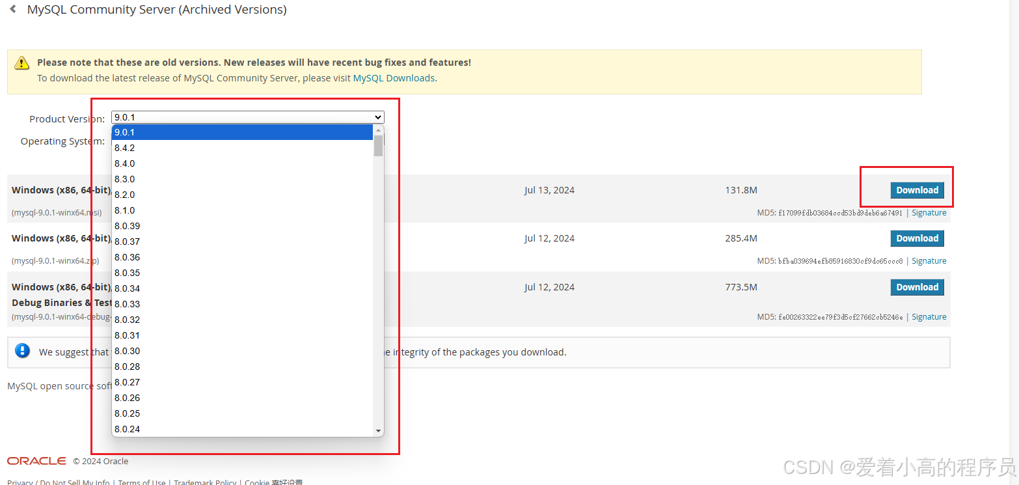Choose 8.0.30 in the version list
Viewport: 1019px width, 485px height.
point(242,351)
